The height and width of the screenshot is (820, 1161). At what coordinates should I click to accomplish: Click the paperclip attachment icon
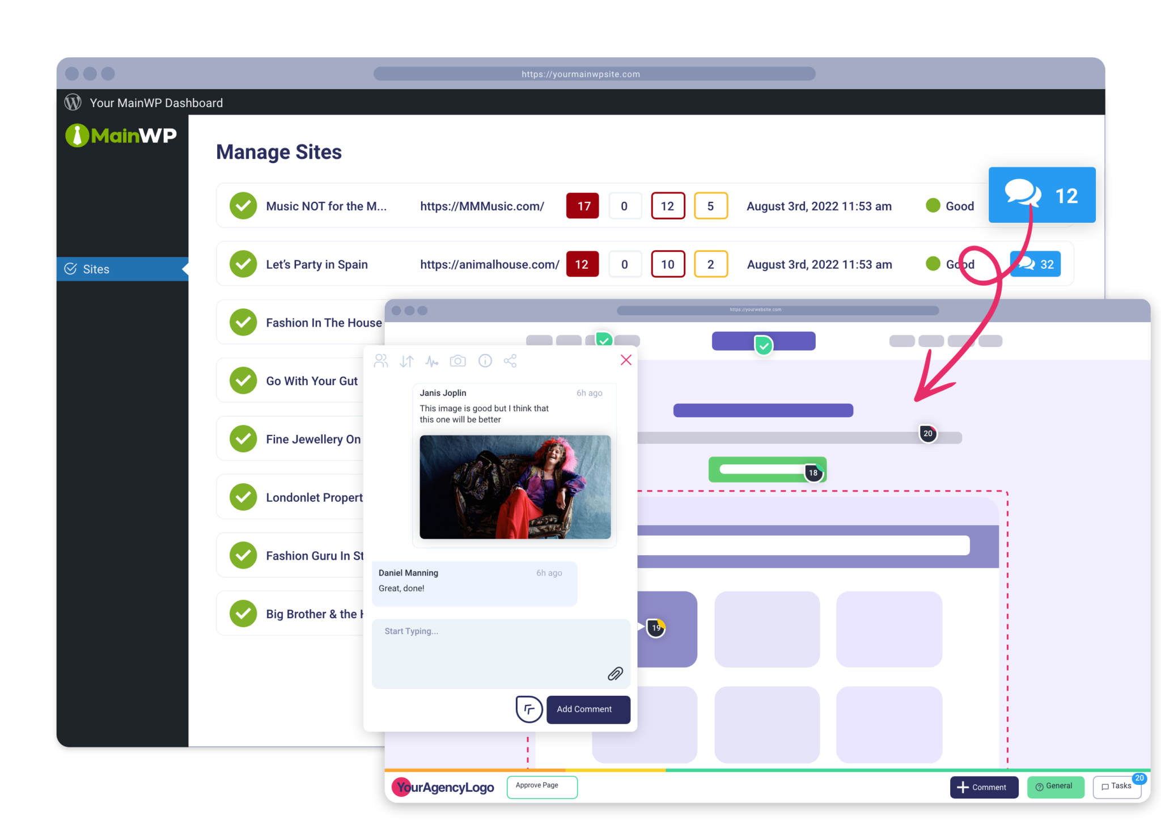[x=615, y=674]
